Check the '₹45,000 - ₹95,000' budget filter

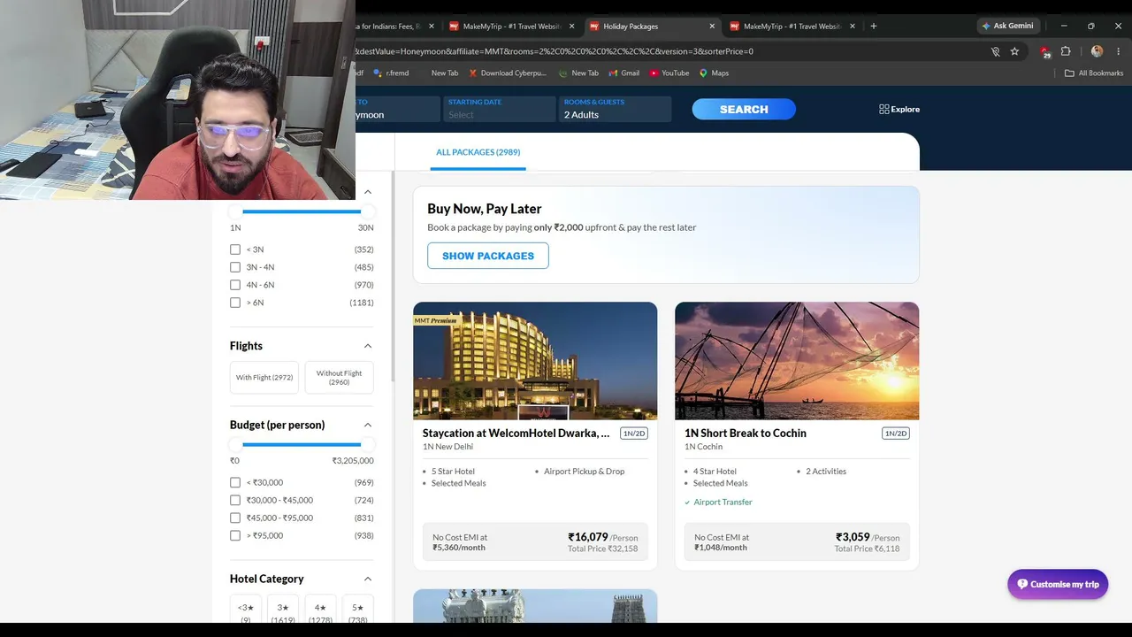(x=235, y=518)
